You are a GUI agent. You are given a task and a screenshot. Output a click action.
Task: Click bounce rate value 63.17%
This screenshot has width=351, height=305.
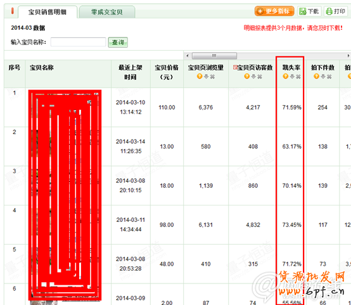[x=291, y=146]
